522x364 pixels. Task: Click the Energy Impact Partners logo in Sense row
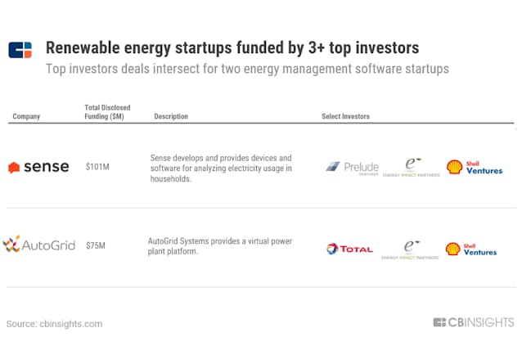tap(412, 167)
